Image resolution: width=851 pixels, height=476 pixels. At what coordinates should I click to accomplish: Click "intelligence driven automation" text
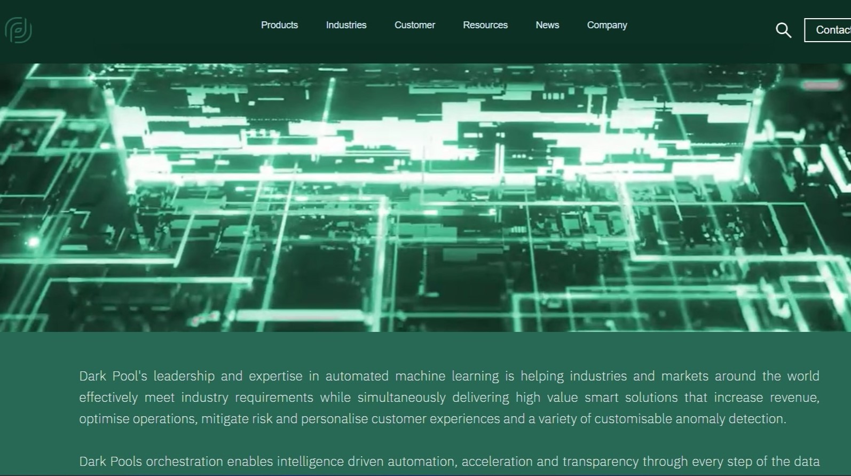tap(365, 462)
